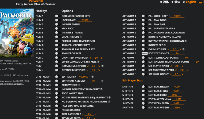204x119 pixels.
Task: Edit Technology Points value field
Action: pos(187,57)
